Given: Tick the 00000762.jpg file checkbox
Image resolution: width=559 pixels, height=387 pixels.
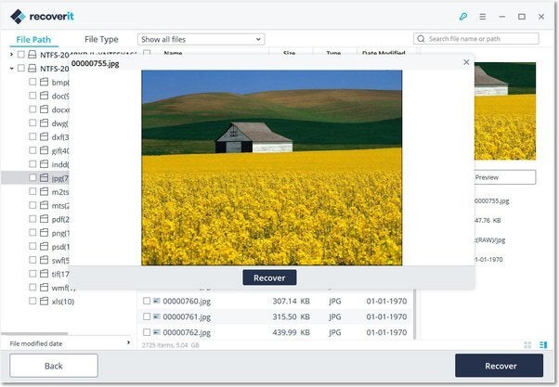Looking at the screenshot, I should 147,332.
